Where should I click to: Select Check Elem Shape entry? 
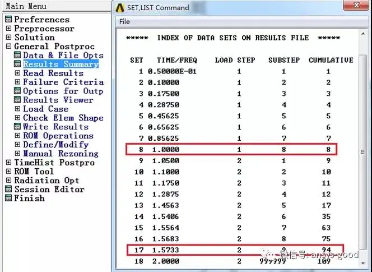tap(63, 118)
